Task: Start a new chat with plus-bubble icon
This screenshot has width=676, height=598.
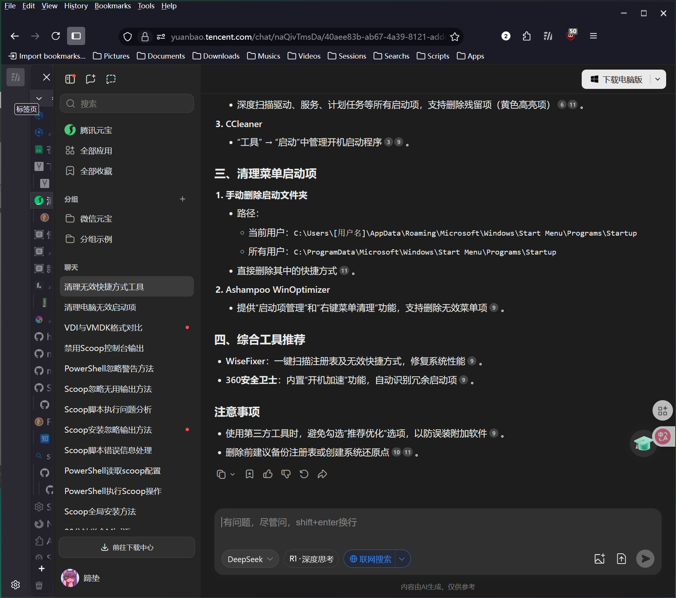Action: tap(91, 79)
